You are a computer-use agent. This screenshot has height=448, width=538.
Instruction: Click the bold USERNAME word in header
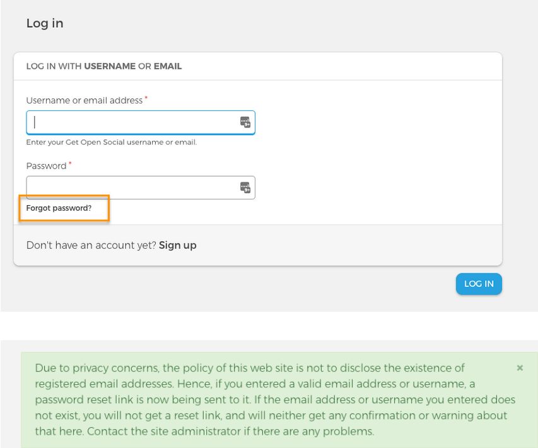(x=110, y=66)
